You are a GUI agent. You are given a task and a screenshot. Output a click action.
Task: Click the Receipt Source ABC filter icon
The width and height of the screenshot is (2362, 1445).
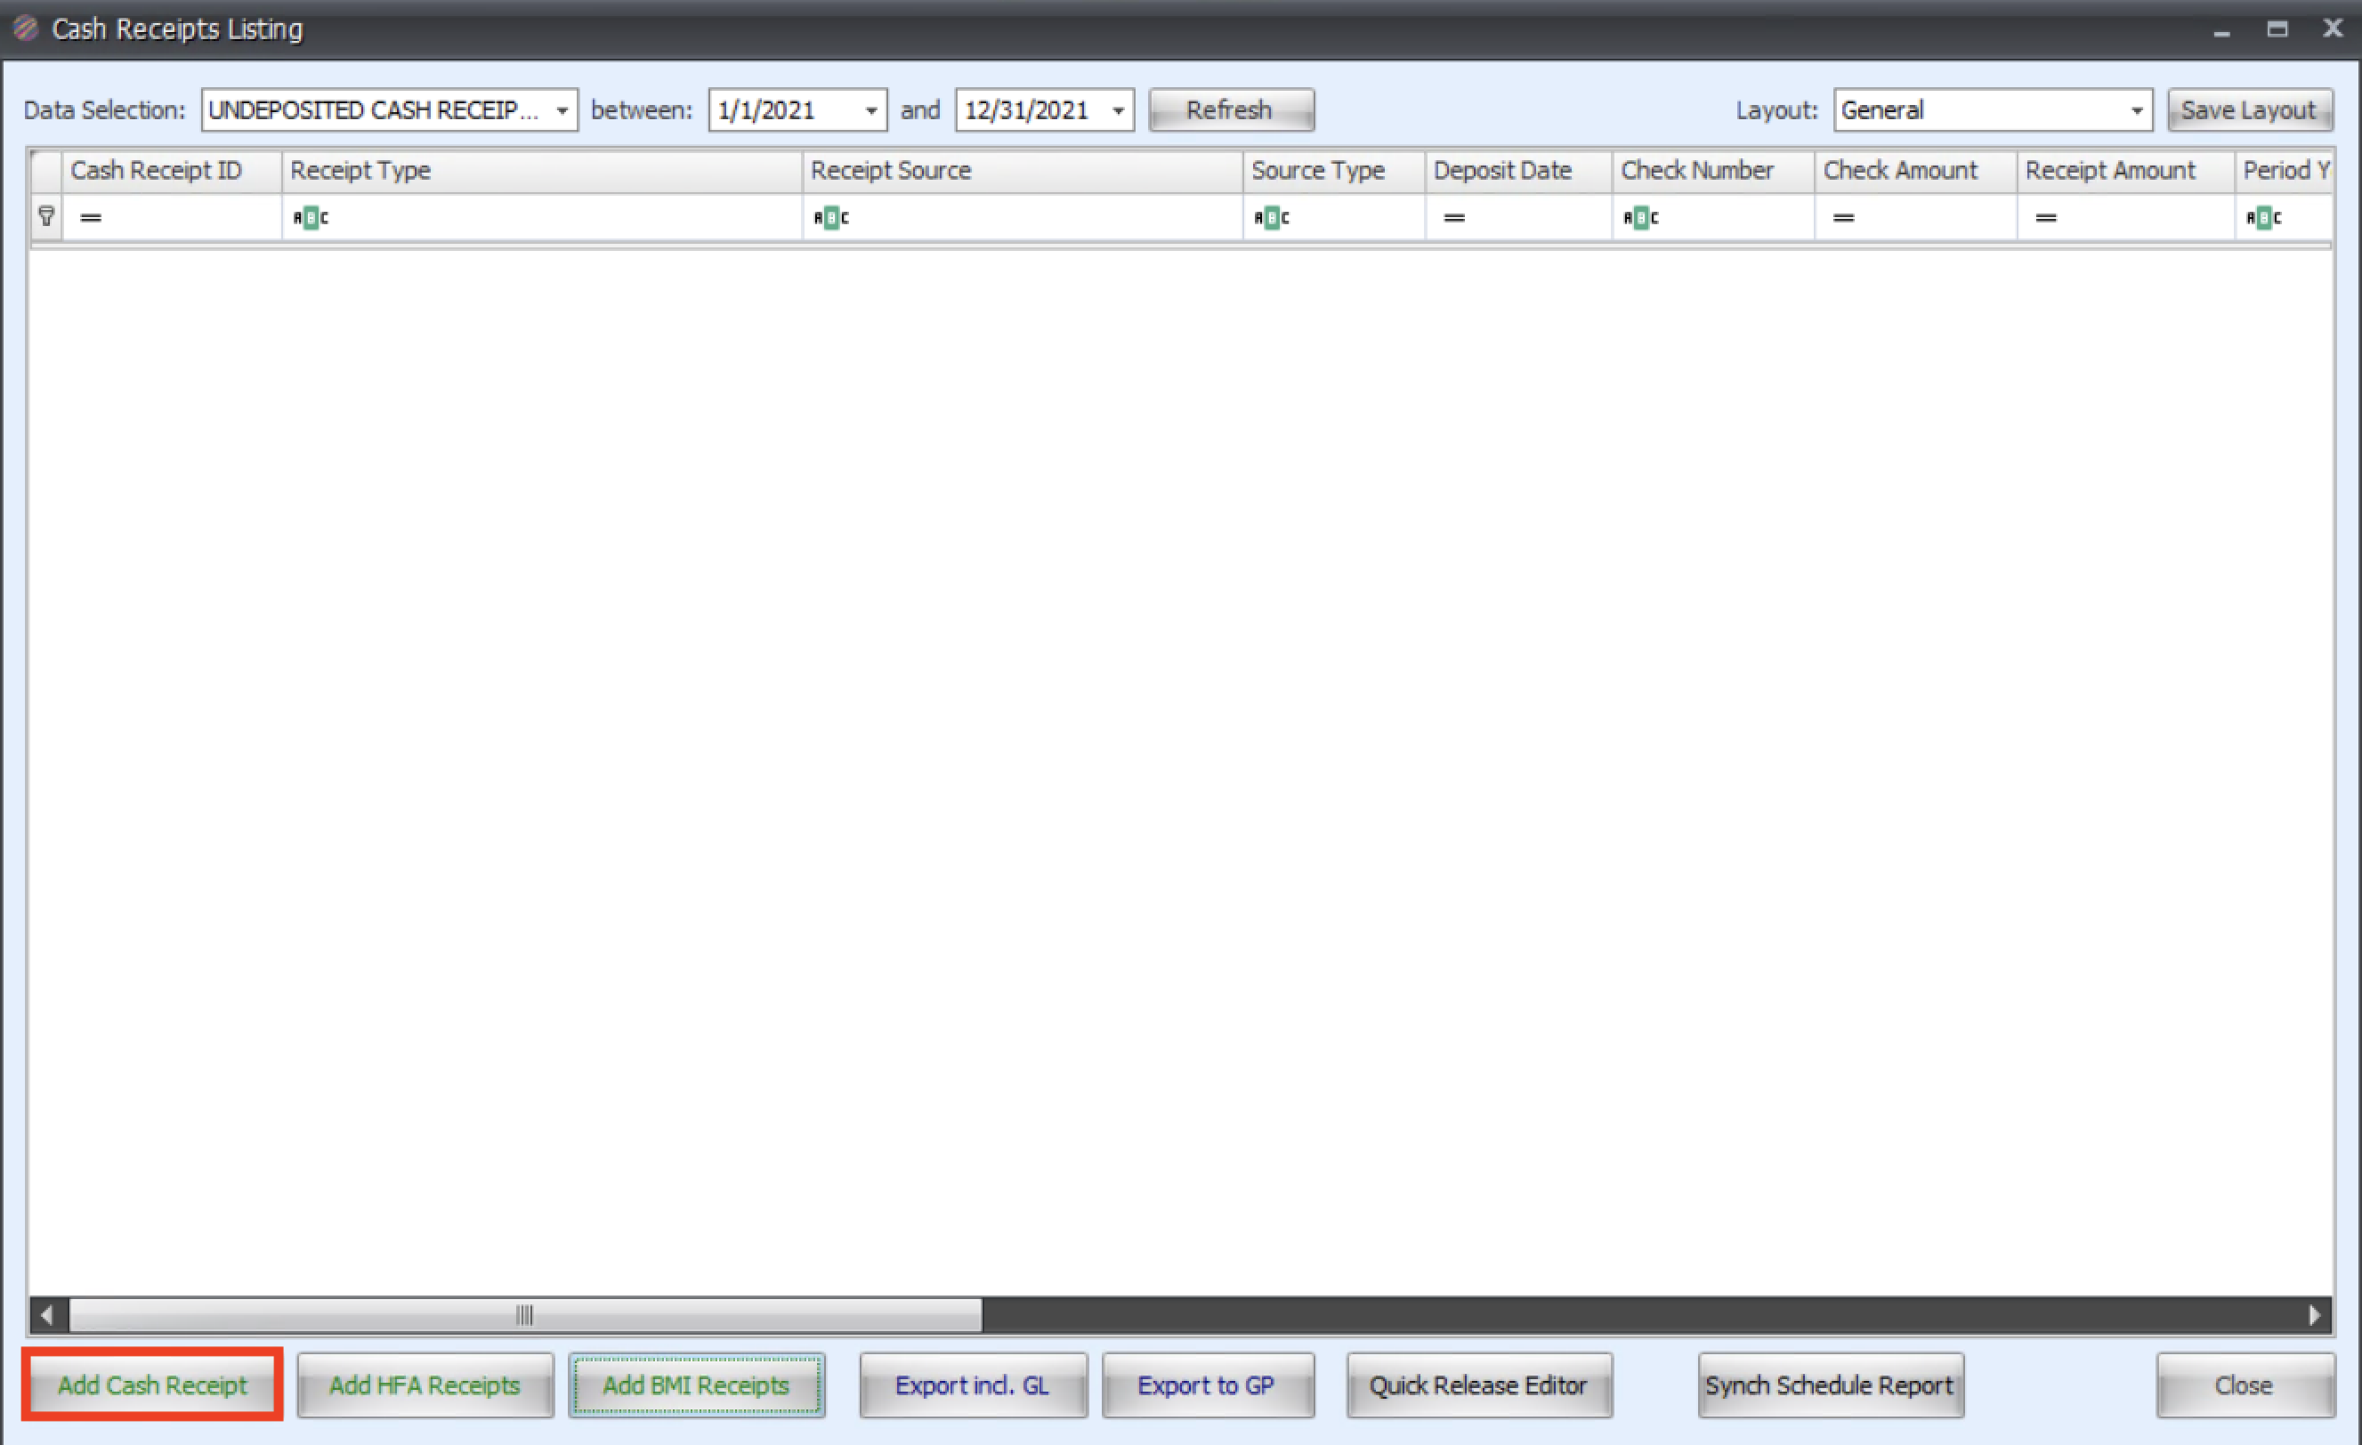831,219
